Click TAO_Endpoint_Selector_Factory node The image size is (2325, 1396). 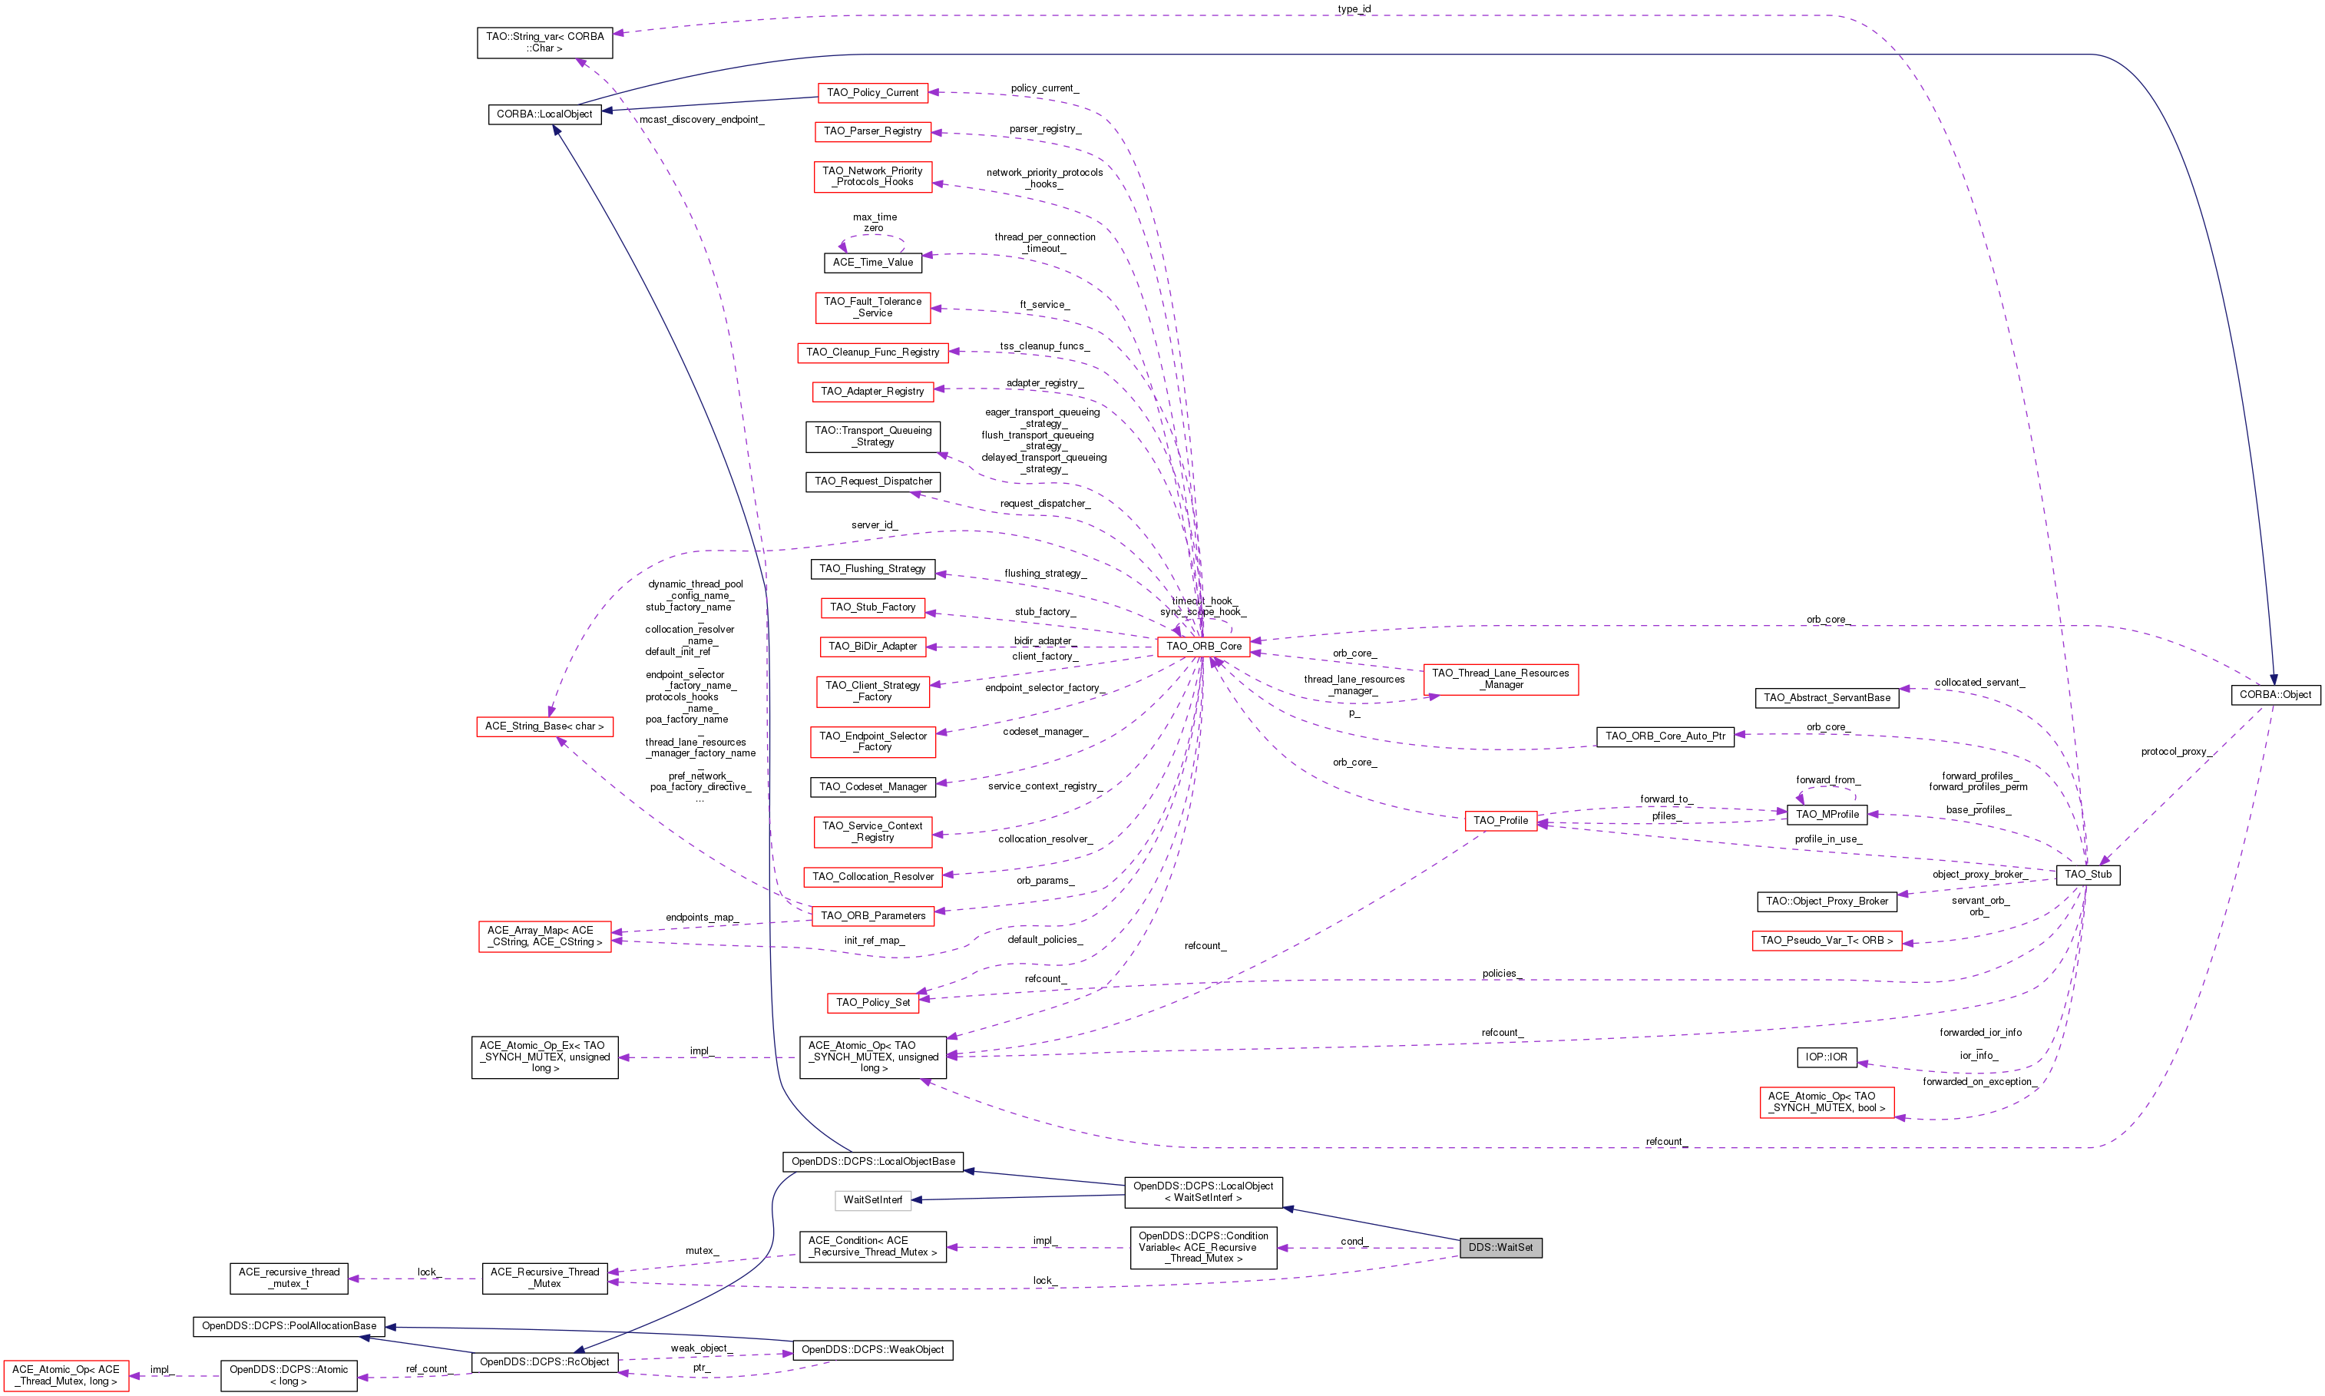[x=872, y=741]
